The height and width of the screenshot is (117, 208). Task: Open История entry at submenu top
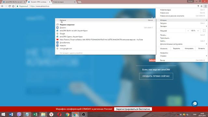click(x=105, y=20)
